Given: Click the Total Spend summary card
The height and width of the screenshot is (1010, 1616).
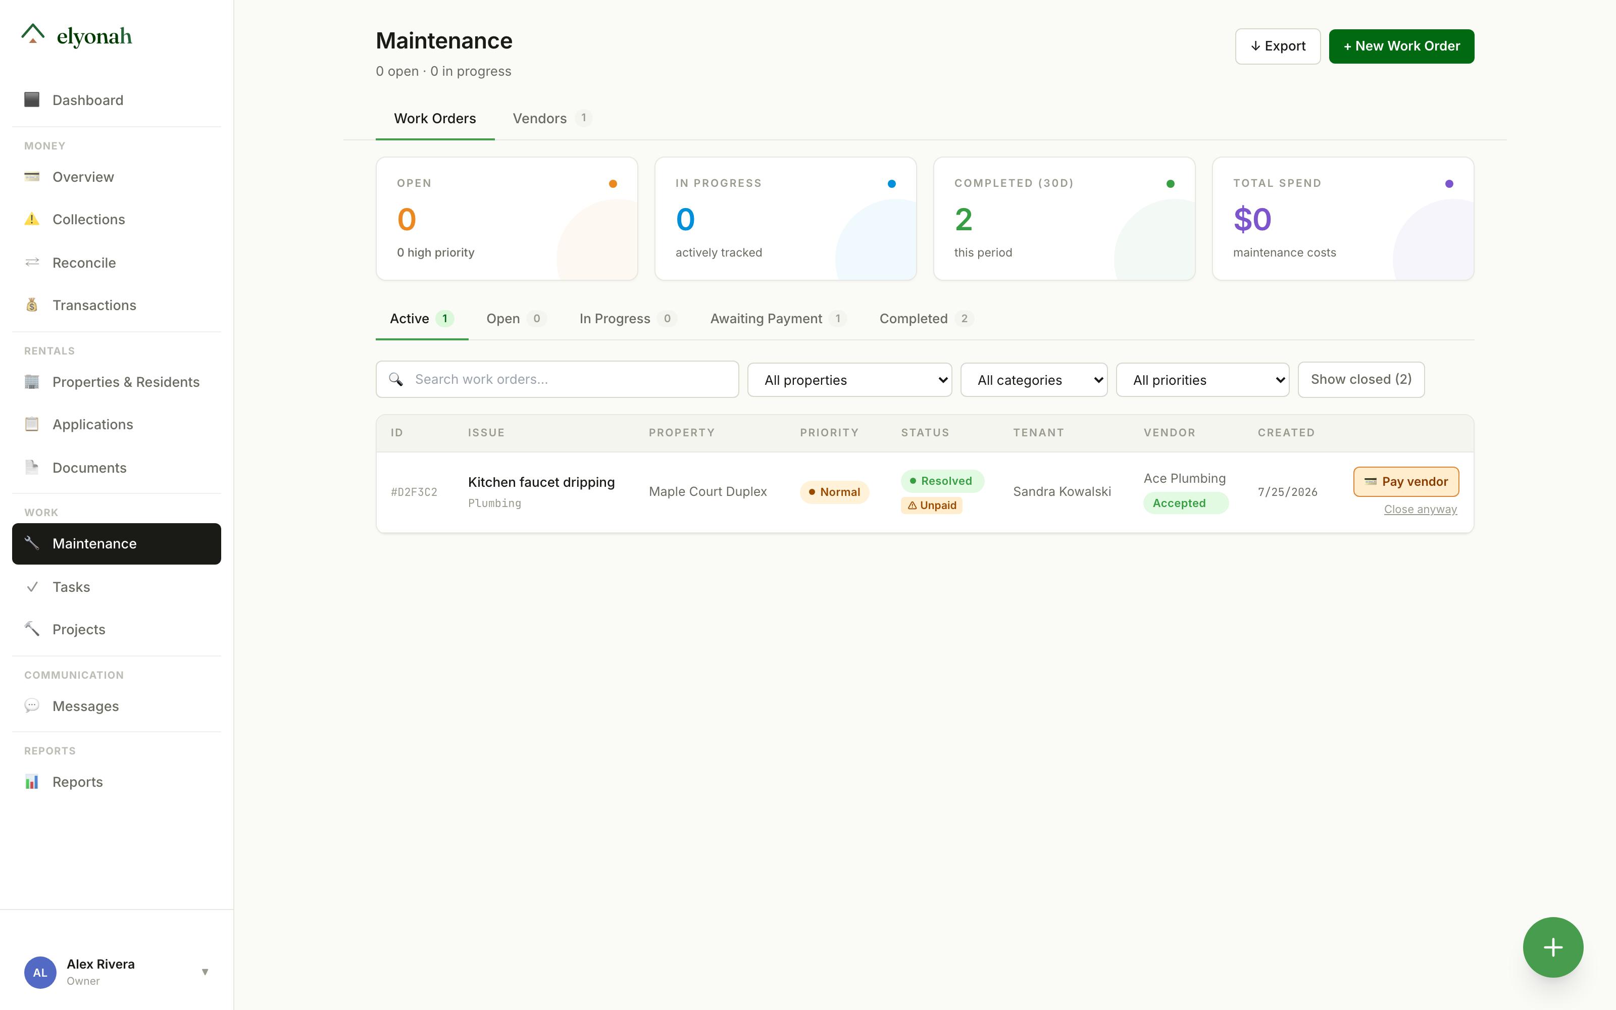Looking at the screenshot, I should pos(1343,219).
